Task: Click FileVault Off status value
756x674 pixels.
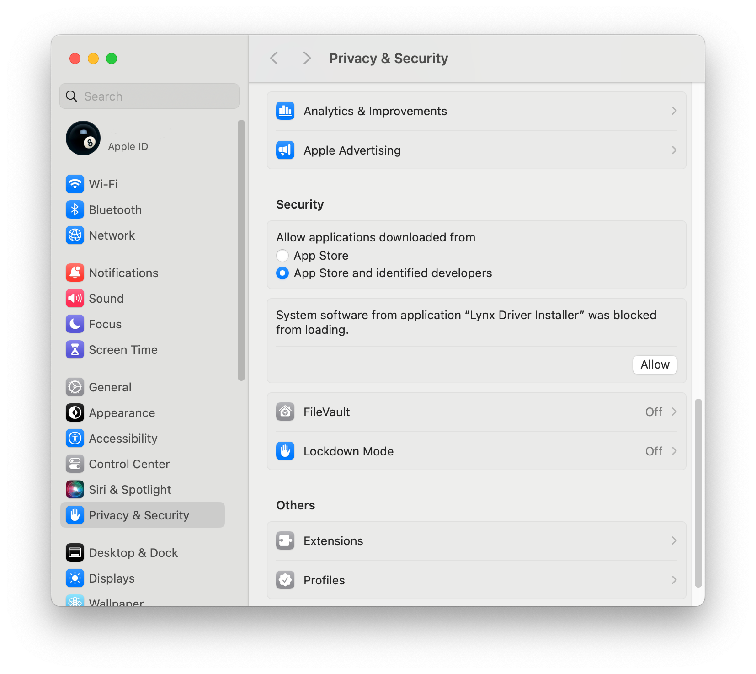Action: tap(654, 412)
